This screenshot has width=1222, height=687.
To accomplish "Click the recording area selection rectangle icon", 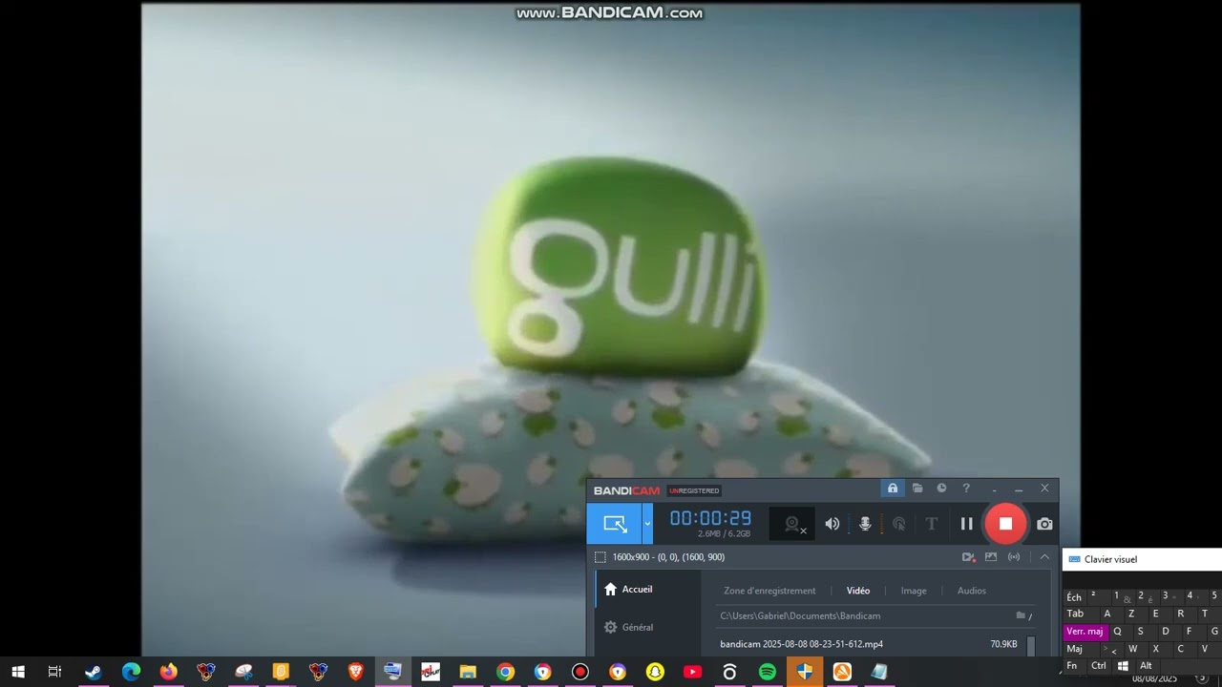I will click(600, 557).
